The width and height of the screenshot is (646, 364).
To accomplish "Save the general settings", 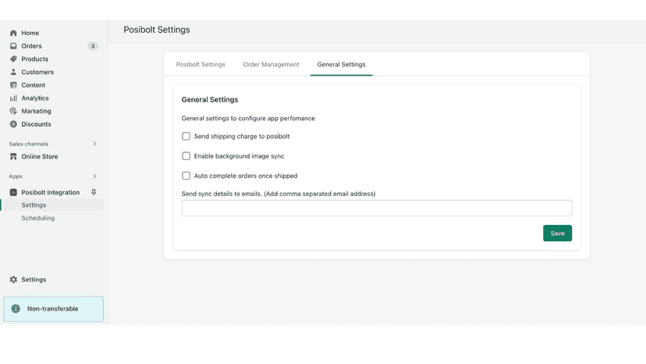I will tap(557, 234).
